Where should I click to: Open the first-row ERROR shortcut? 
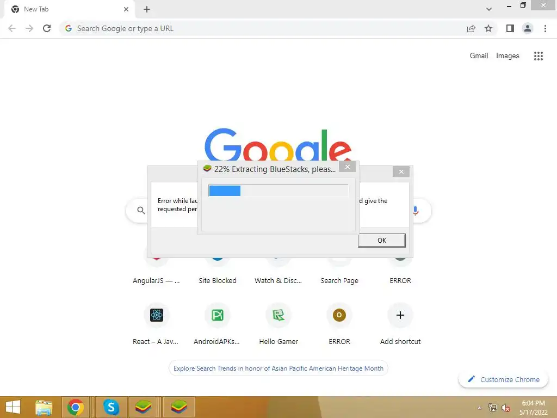coord(400,280)
